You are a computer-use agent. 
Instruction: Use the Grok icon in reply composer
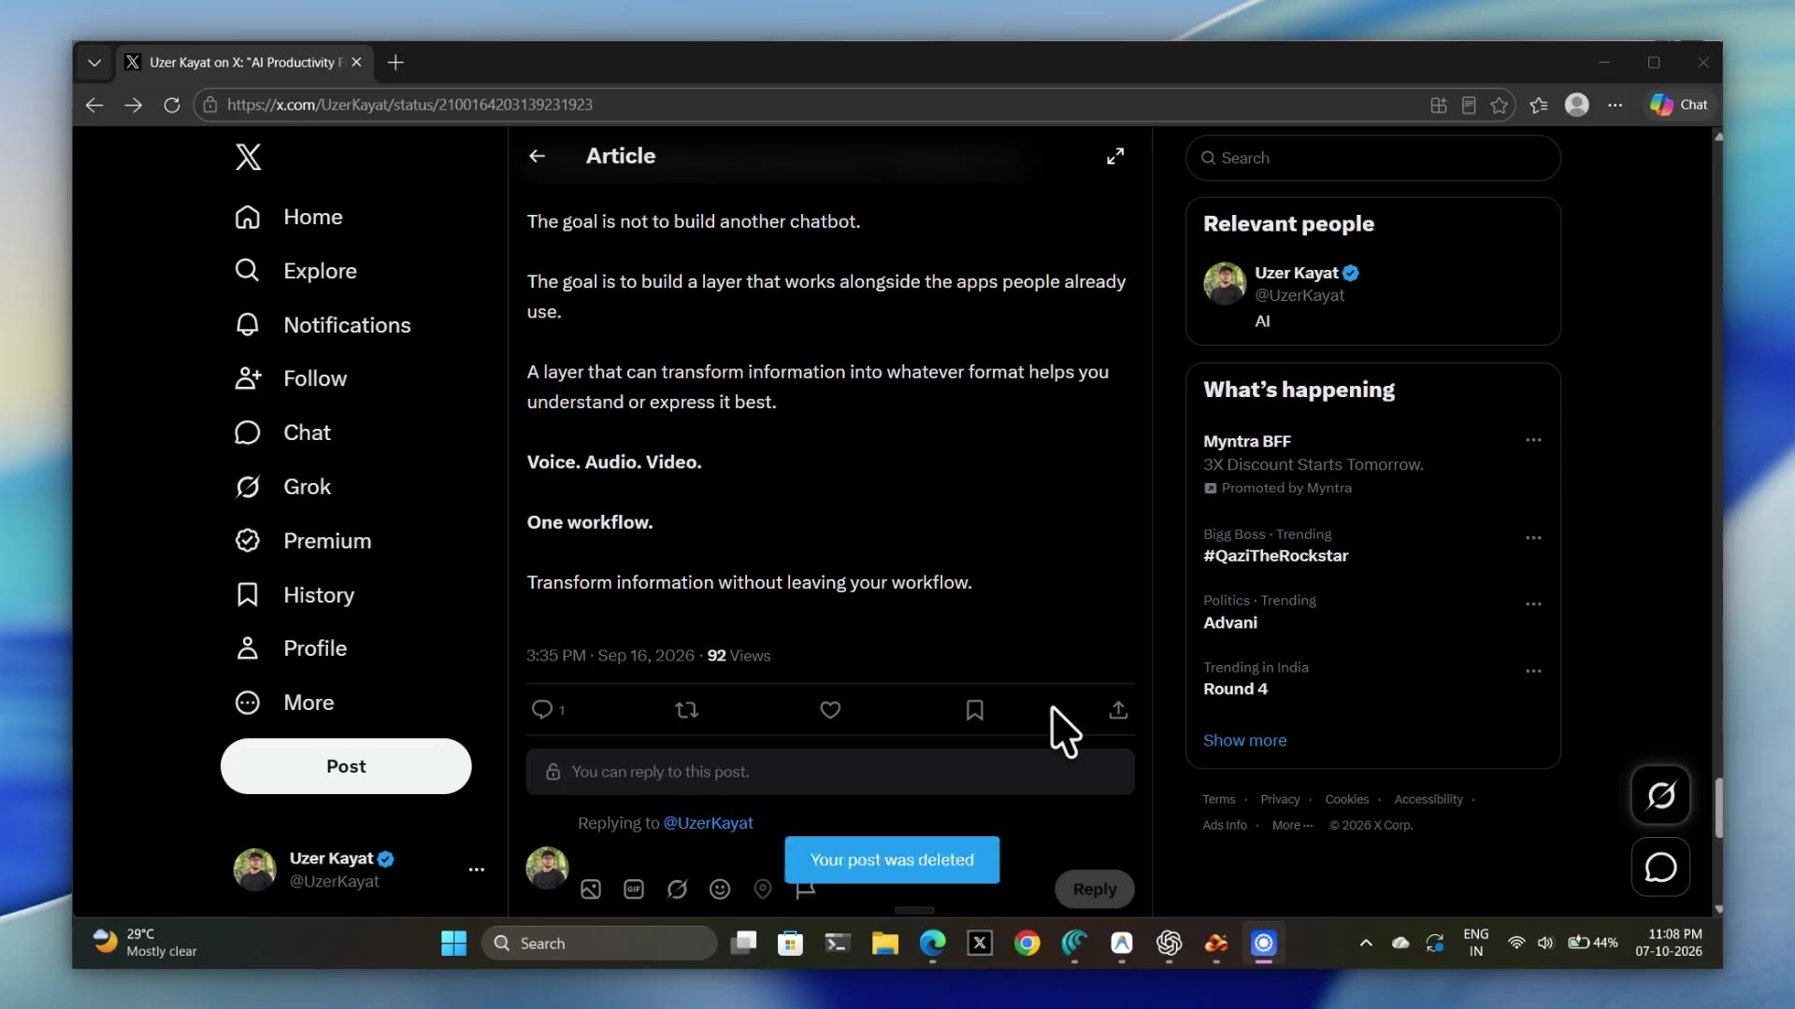677,889
